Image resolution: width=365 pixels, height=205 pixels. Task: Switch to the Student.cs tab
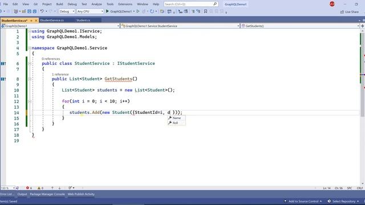coord(83,20)
